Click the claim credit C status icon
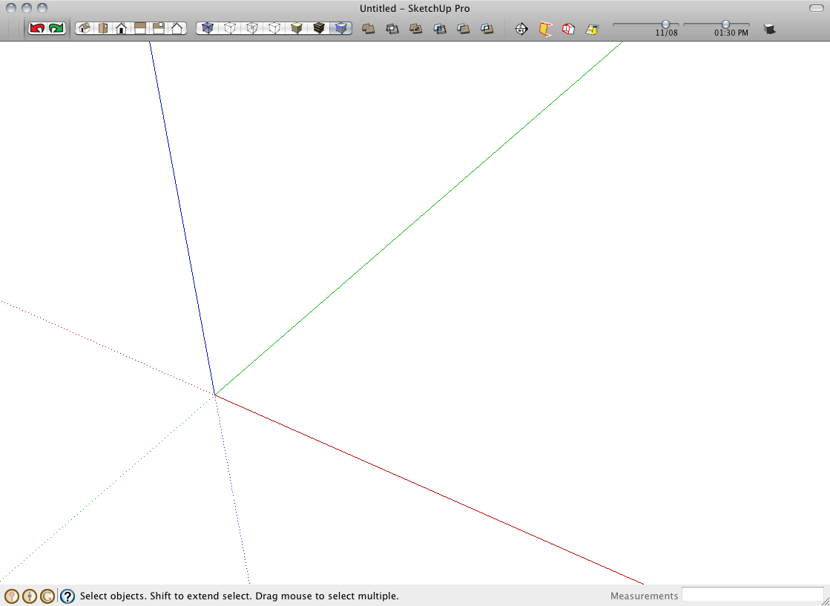The width and height of the screenshot is (830, 606). pyautogui.click(x=47, y=596)
